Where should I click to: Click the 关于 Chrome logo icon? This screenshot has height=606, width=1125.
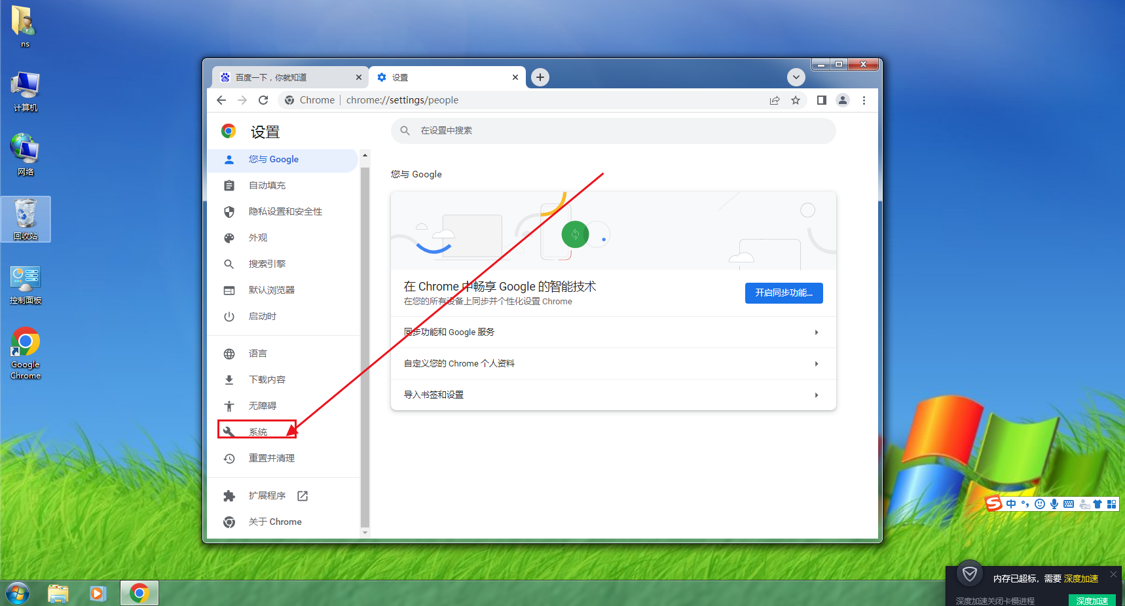(x=229, y=522)
